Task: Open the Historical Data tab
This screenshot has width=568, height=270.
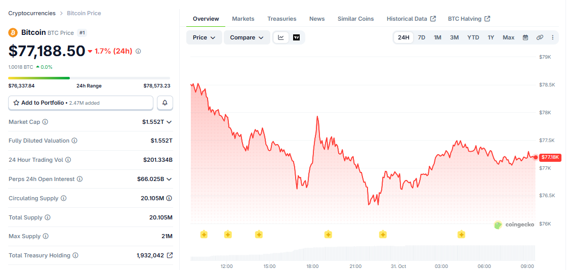Action: point(411,19)
